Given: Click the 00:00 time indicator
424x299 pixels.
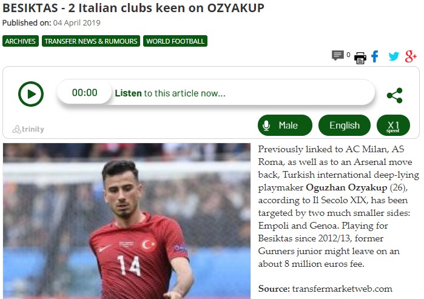Looking at the screenshot, I should pos(85,92).
